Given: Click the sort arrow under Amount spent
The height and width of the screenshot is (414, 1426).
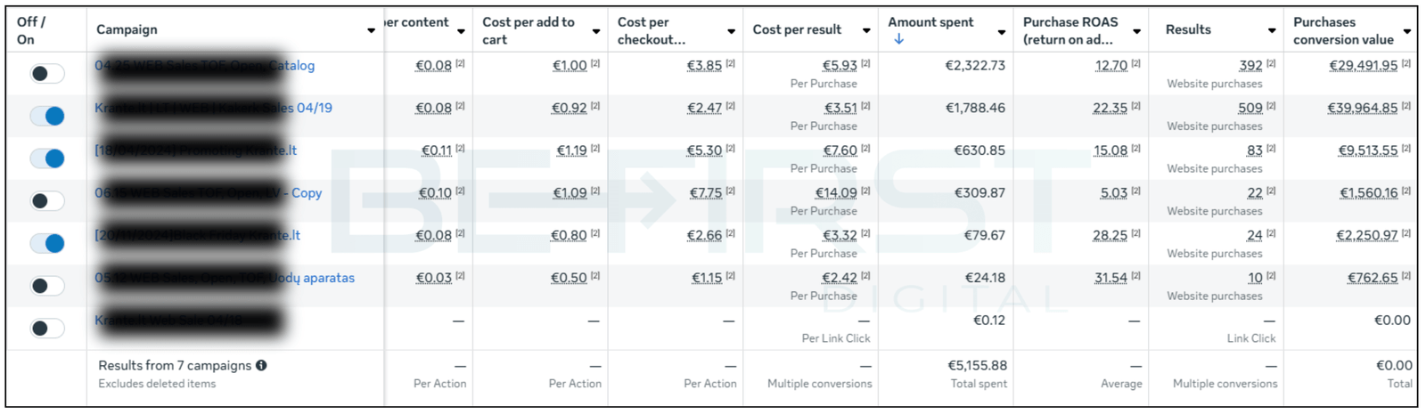Looking at the screenshot, I should point(898,39).
